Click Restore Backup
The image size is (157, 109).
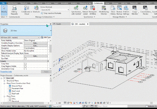119,10
